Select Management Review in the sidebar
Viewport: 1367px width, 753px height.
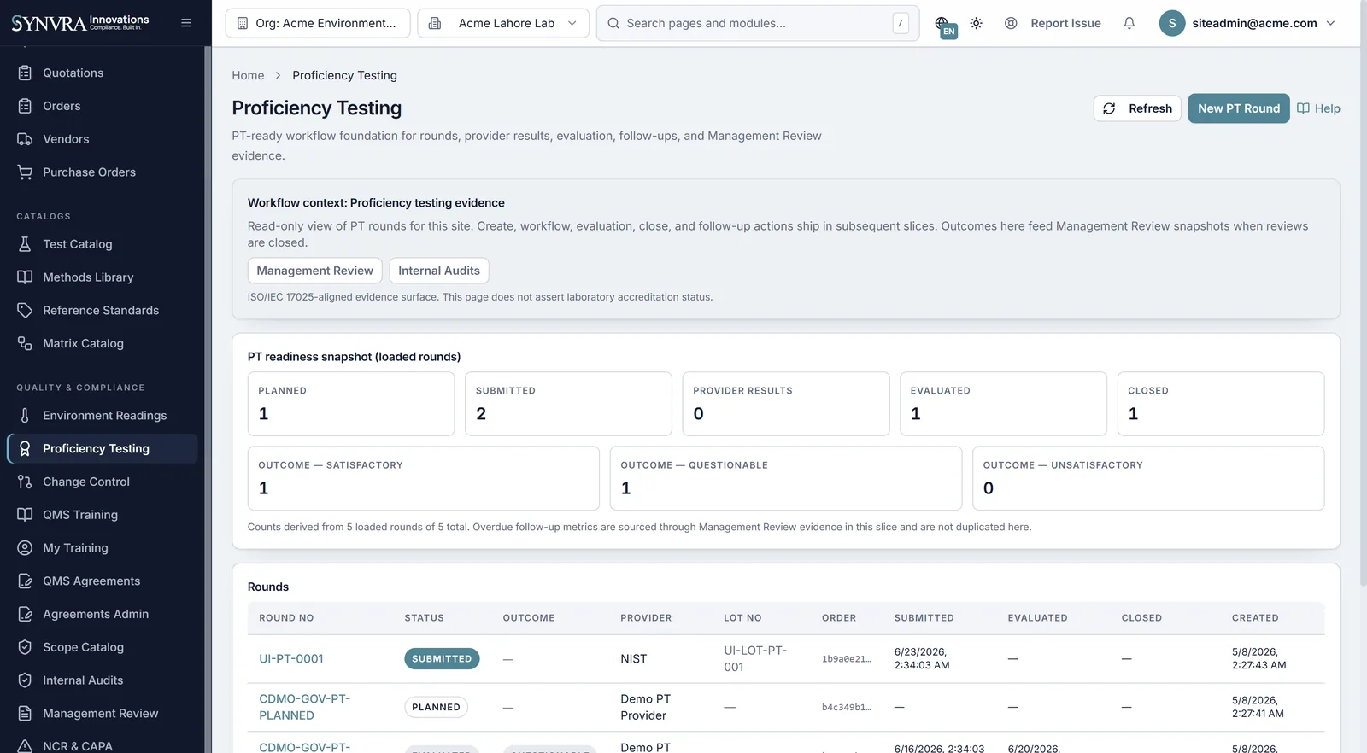click(x=103, y=714)
